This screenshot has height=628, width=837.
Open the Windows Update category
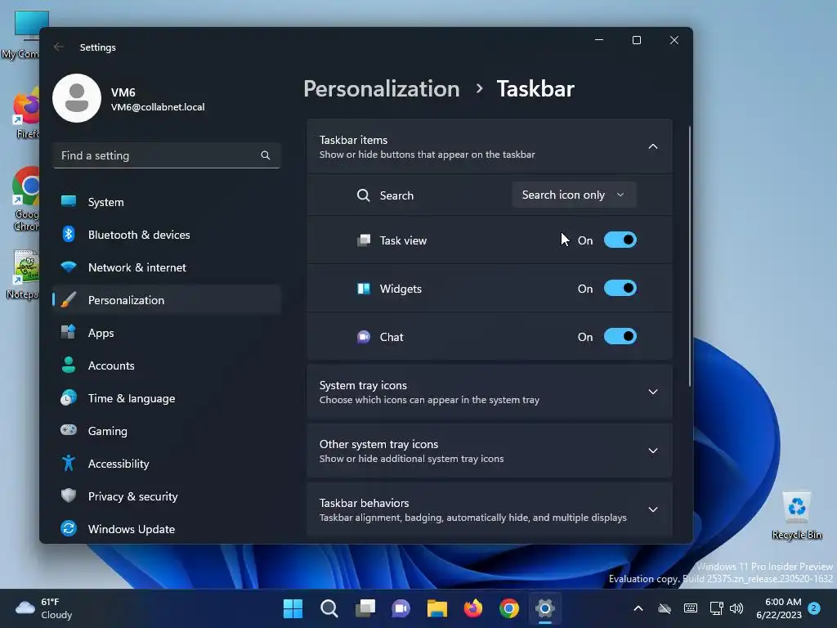167,529
